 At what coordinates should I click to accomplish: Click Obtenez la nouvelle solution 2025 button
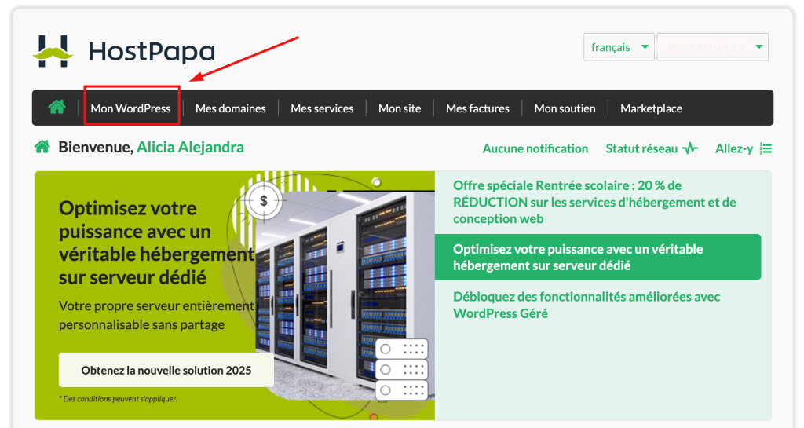tap(166, 370)
